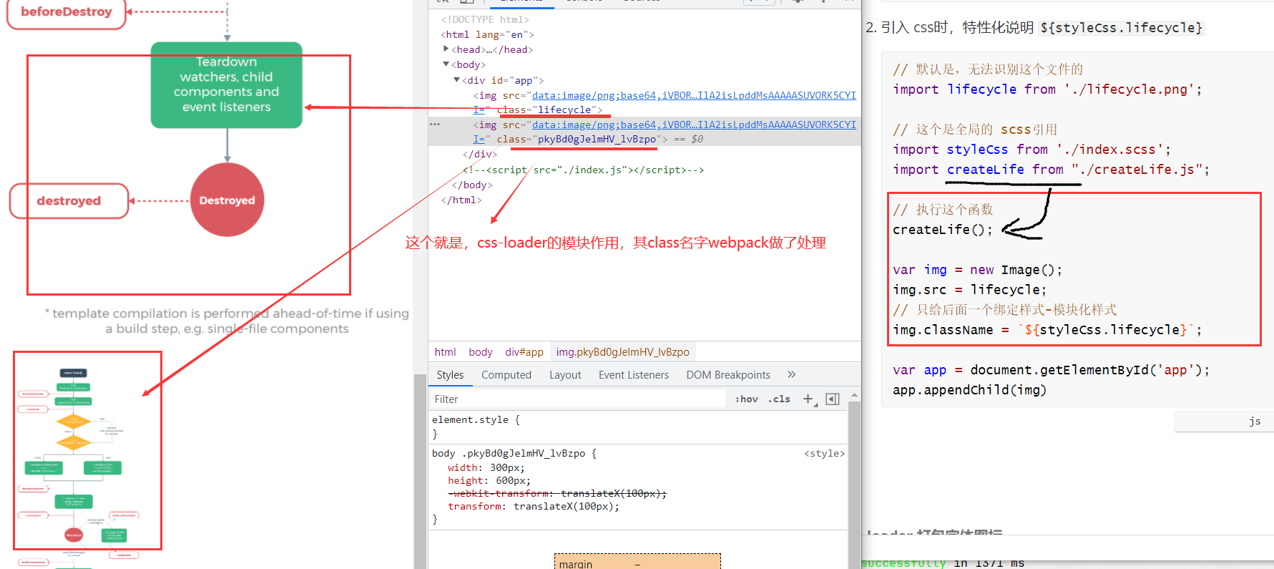Open the data URL of lifecycle-class img
Image resolution: width=1274 pixels, height=569 pixels.
[x=694, y=95]
